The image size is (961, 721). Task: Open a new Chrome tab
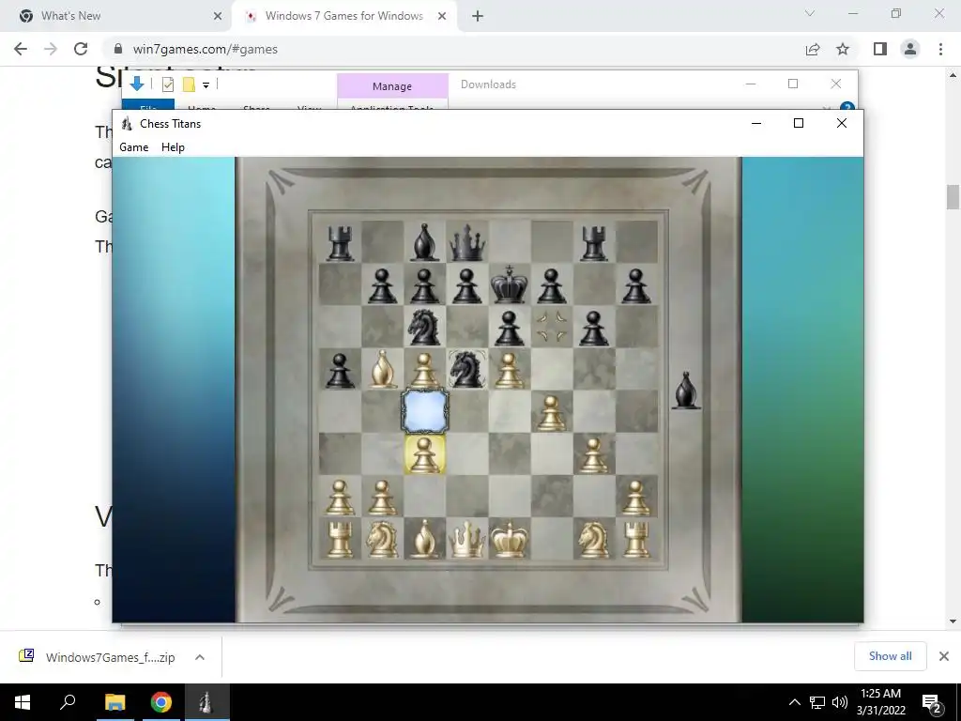478,17
